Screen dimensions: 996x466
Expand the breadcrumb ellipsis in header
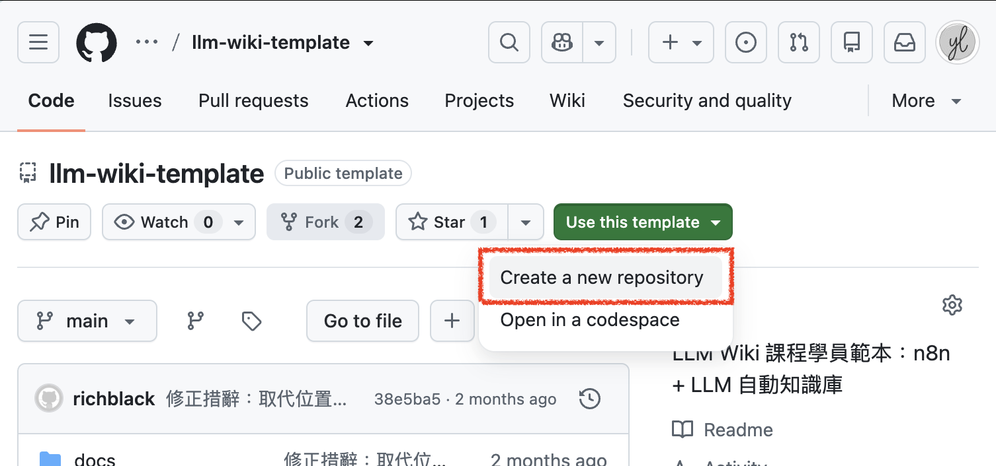click(146, 42)
